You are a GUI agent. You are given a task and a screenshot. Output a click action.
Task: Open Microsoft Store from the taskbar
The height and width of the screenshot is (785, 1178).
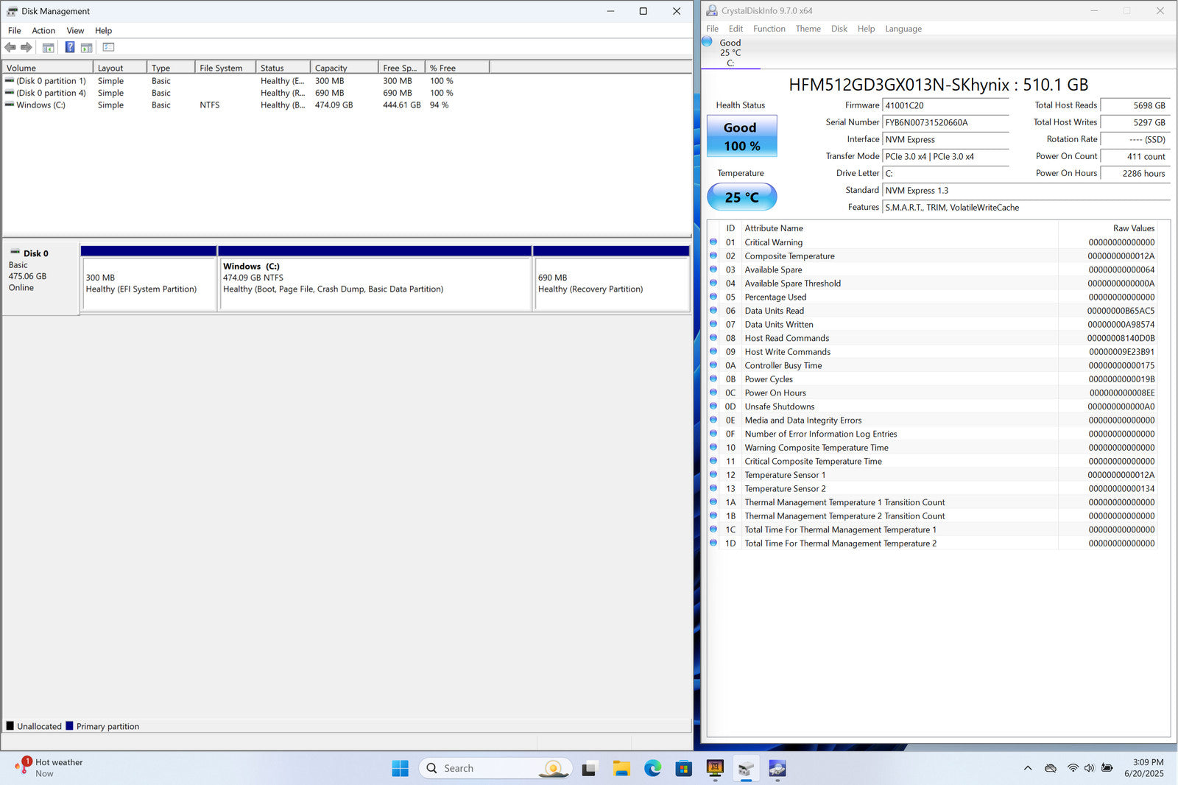[684, 769]
